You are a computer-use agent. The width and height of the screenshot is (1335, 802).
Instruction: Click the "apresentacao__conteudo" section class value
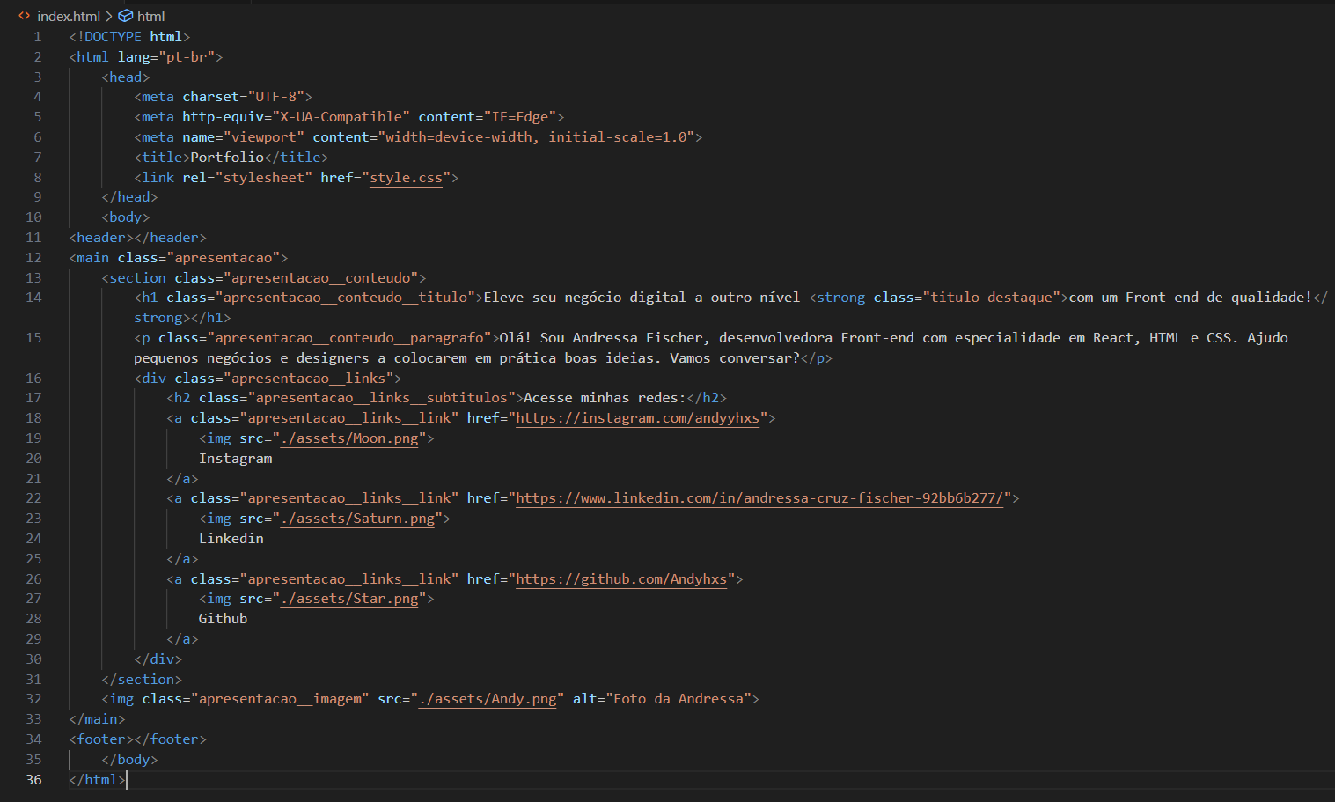coord(320,277)
